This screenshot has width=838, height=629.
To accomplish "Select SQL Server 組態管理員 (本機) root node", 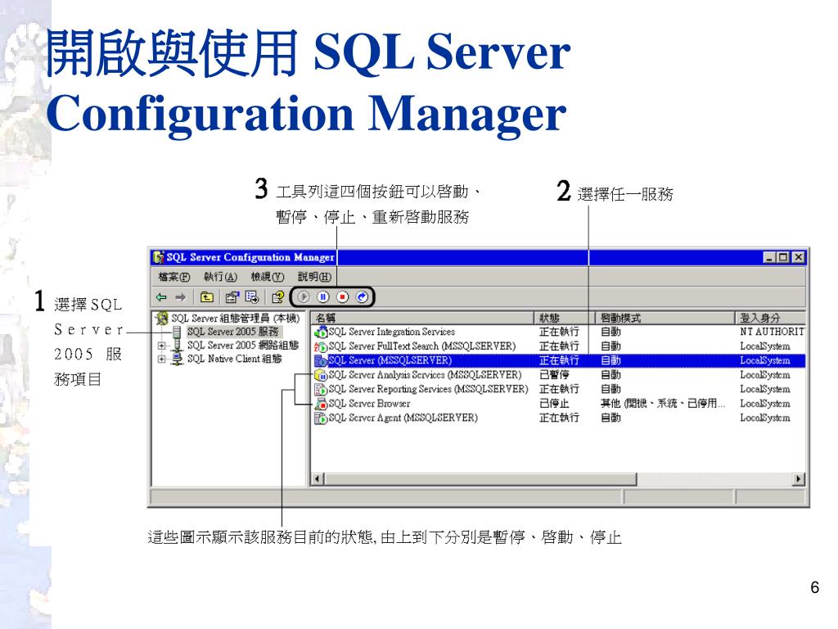I will click(x=235, y=319).
